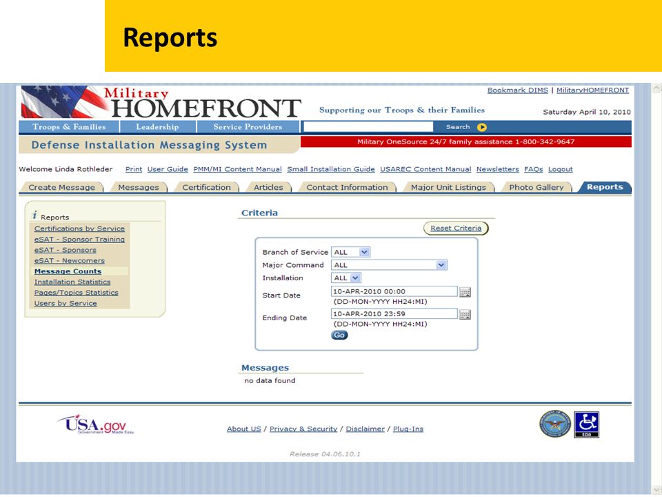Open the Plug-Ins footer link
Screen dimensions: 662x497
408,429
